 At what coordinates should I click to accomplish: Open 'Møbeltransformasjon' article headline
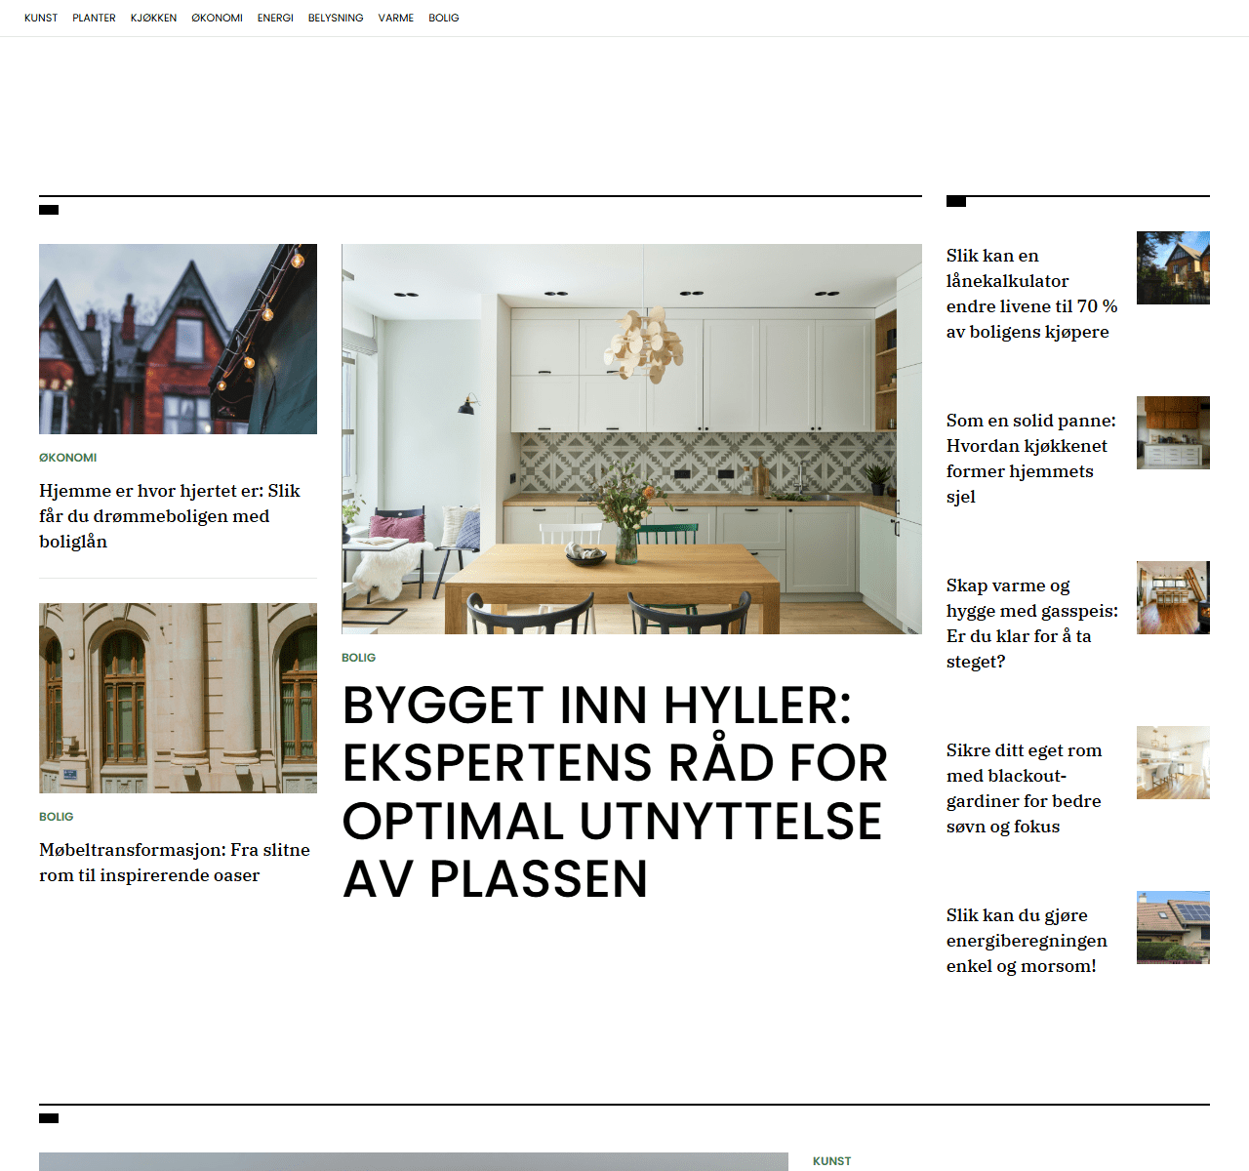coord(175,863)
